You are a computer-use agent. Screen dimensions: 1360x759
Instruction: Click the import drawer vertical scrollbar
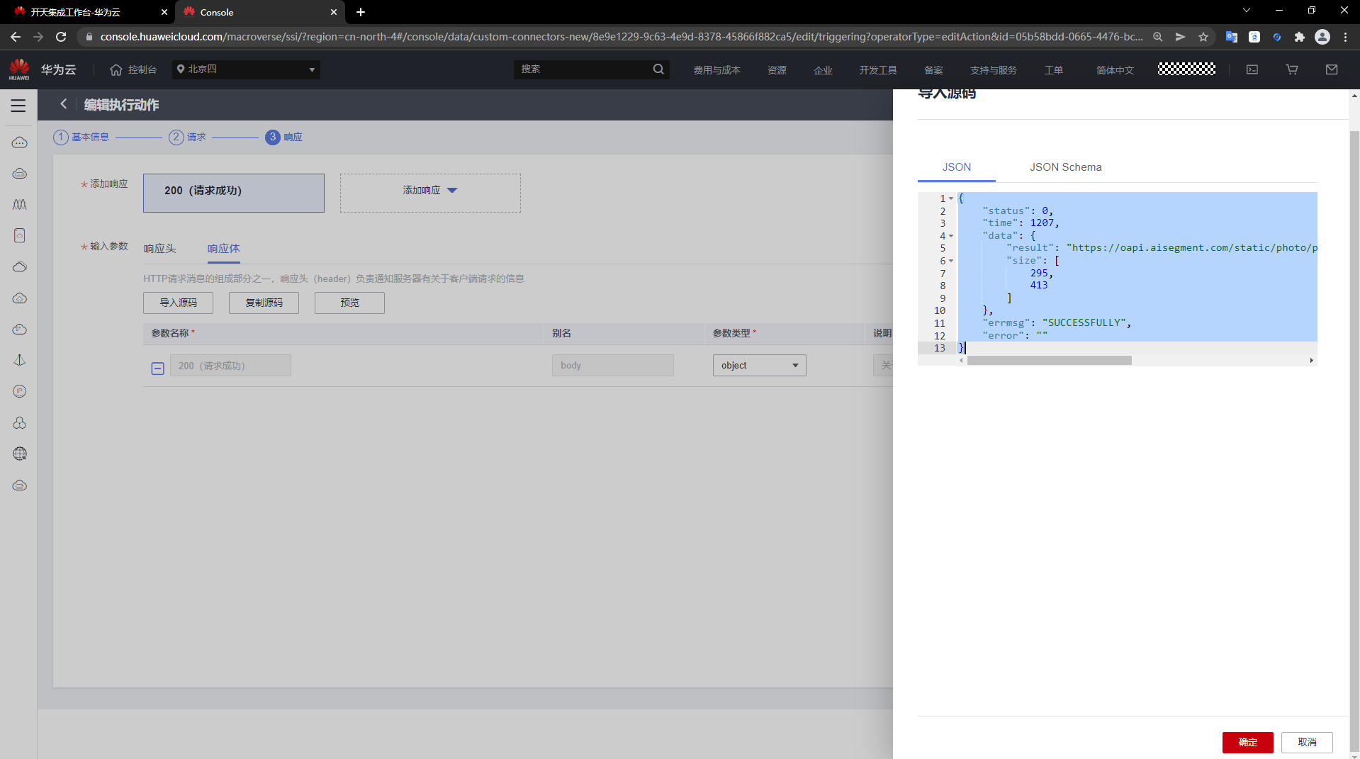(x=1354, y=441)
